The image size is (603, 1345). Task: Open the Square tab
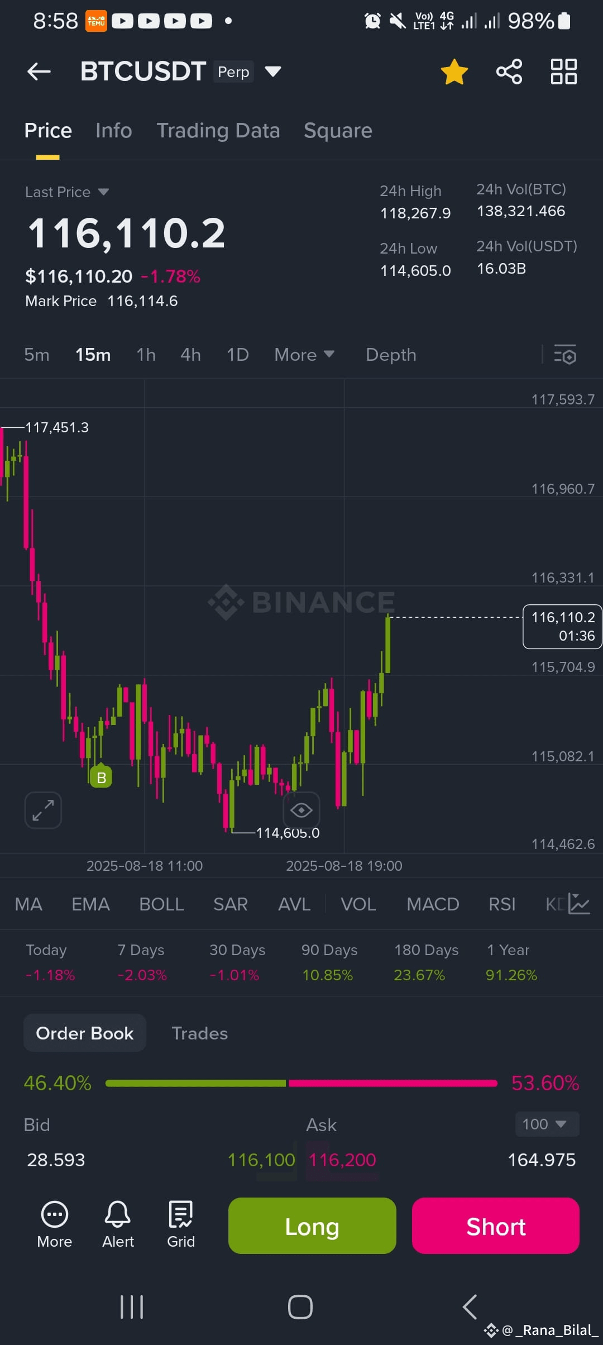[338, 131]
